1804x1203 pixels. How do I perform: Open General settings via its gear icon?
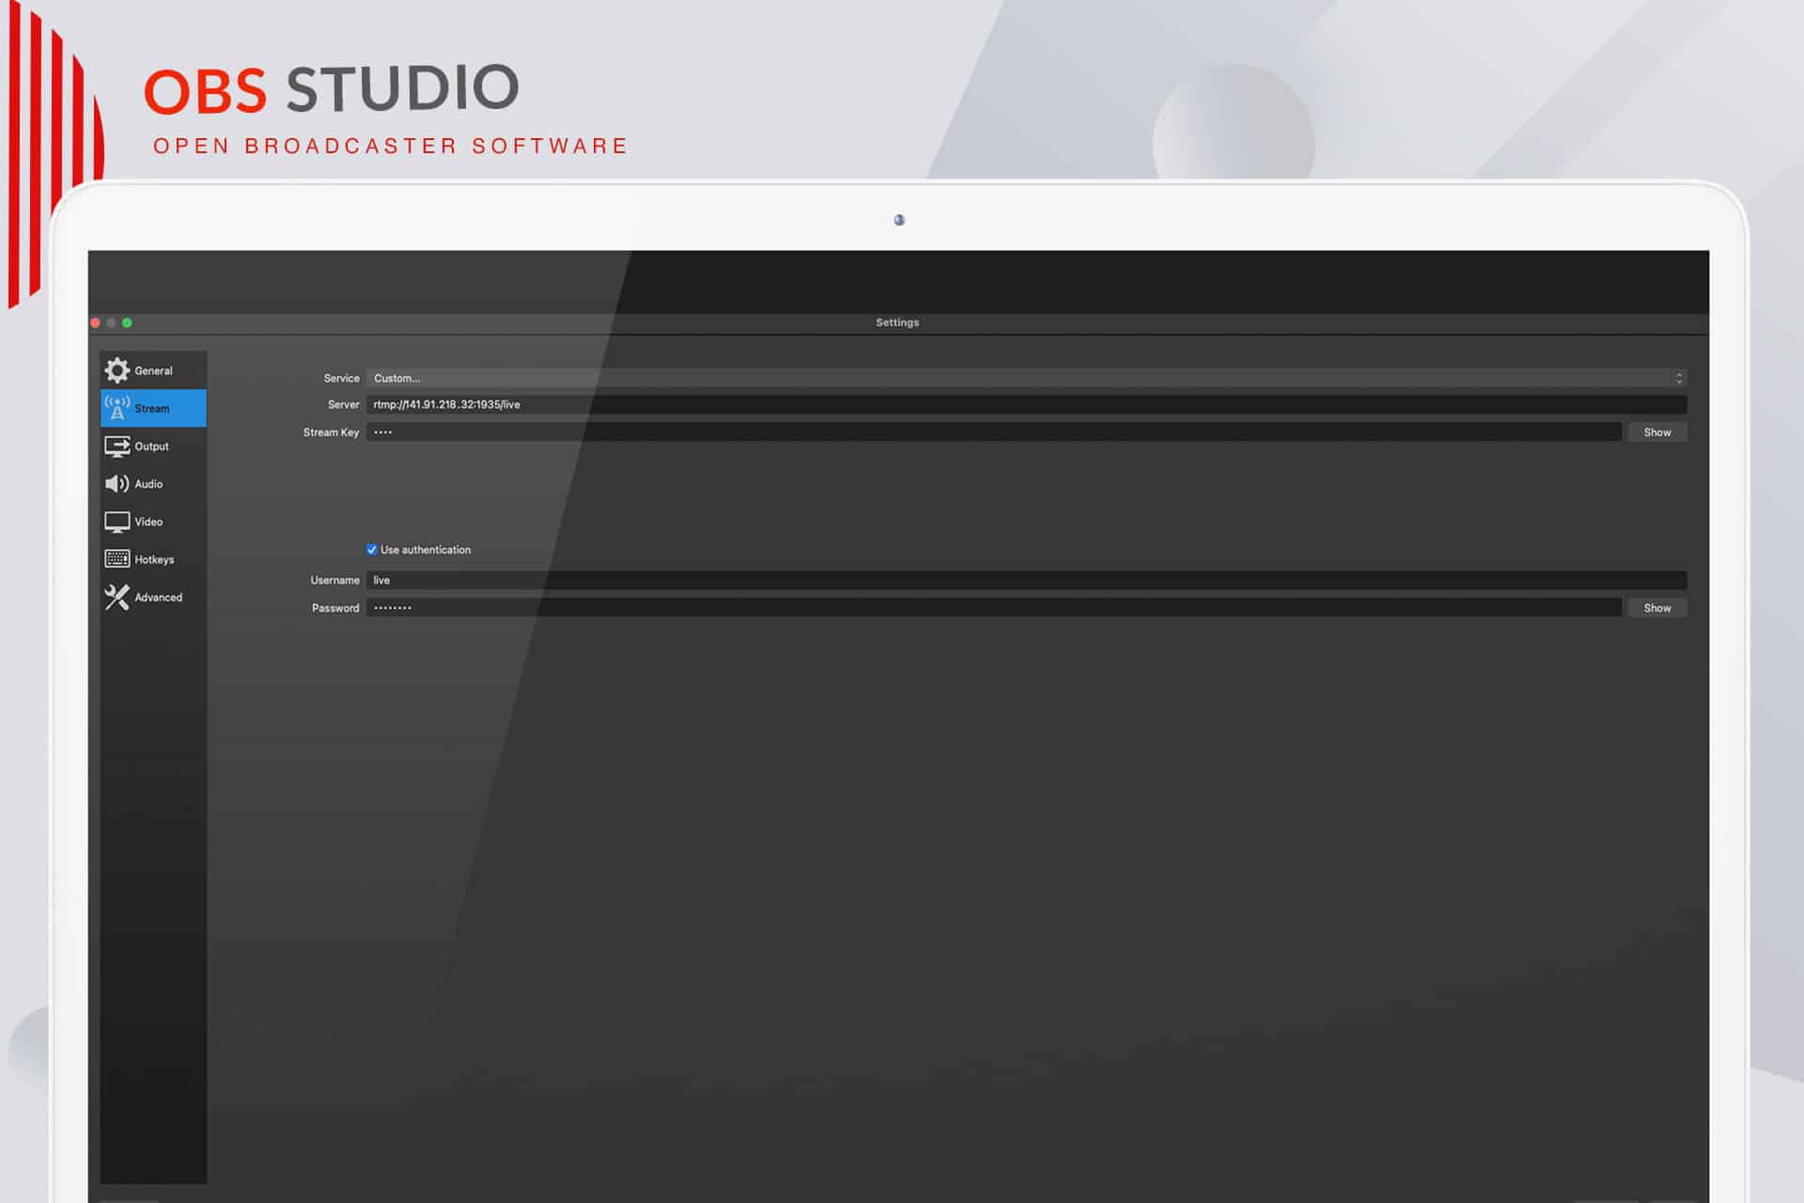[x=117, y=370]
